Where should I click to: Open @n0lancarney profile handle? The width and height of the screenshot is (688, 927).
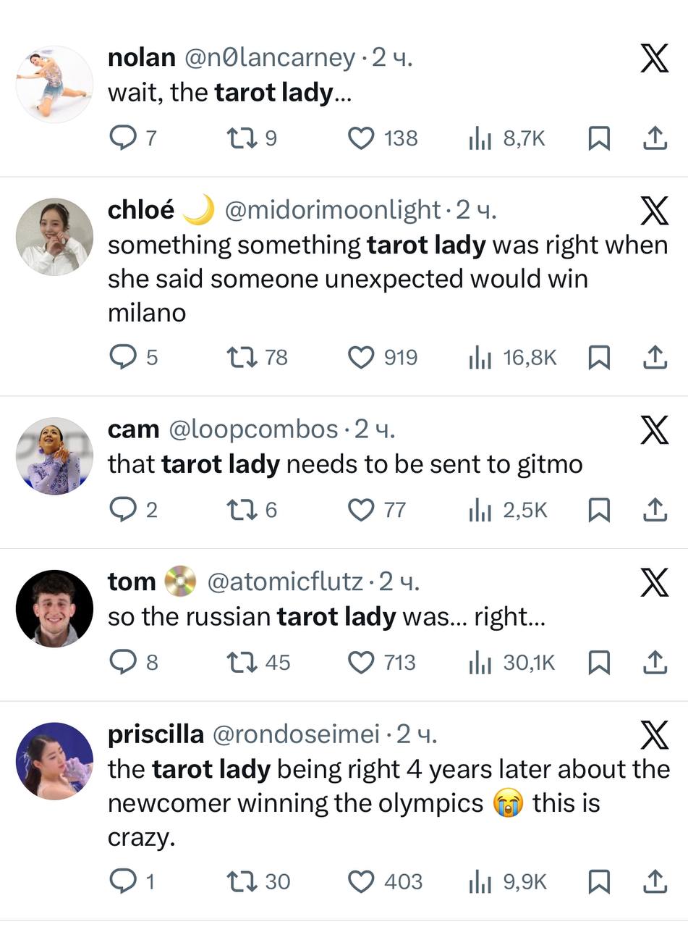point(270,58)
